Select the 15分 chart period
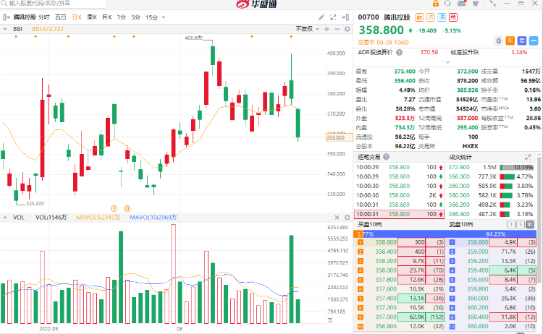Viewport: 543px width, 334px height. coord(152,17)
